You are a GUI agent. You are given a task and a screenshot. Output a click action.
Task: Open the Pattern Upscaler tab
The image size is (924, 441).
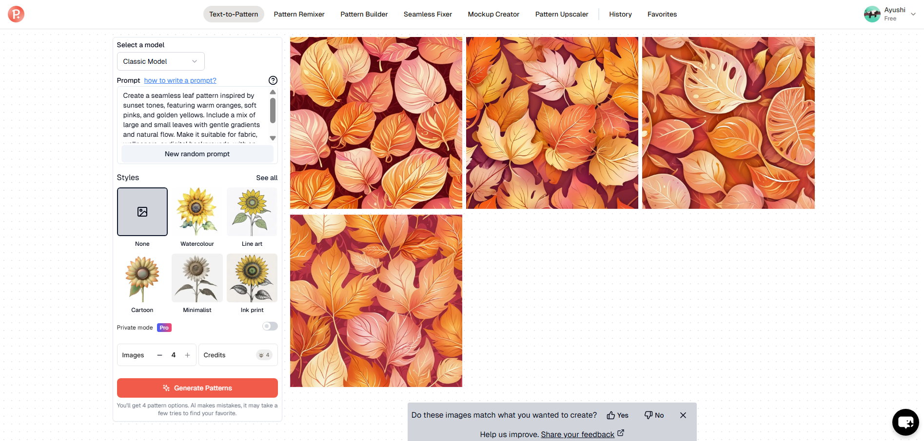pyautogui.click(x=562, y=14)
